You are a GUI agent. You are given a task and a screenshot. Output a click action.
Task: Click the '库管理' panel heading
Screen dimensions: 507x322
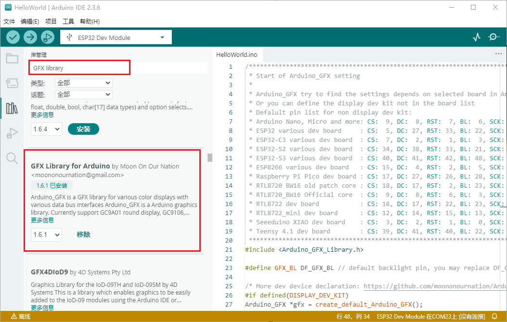(39, 55)
